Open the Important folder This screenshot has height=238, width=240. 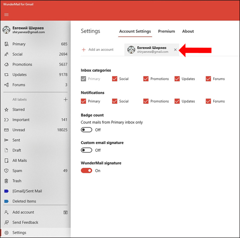point(35,120)
